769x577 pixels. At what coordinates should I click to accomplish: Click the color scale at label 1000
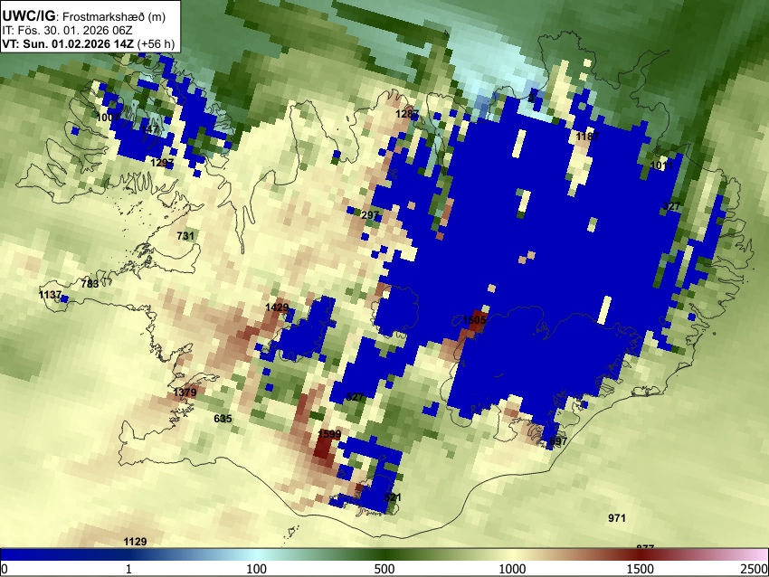tap(512, 569)
